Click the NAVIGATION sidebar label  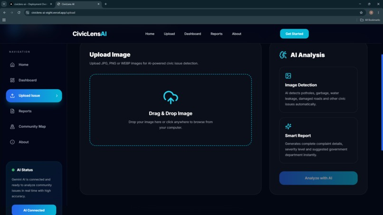point(19,52)
